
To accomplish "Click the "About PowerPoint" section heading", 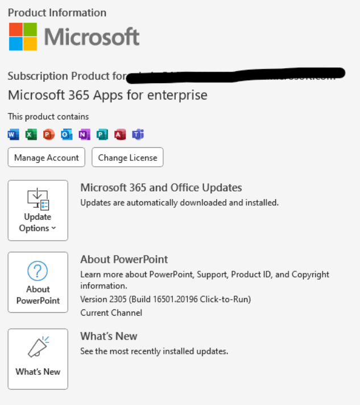I will [x=124, y=259].
